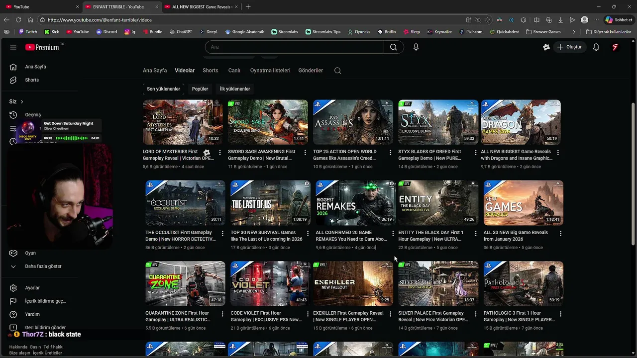Open the ENTITY THE BLACK DAY video thumbnail
The height and width of the screenshot is (358, 637).
438,203
